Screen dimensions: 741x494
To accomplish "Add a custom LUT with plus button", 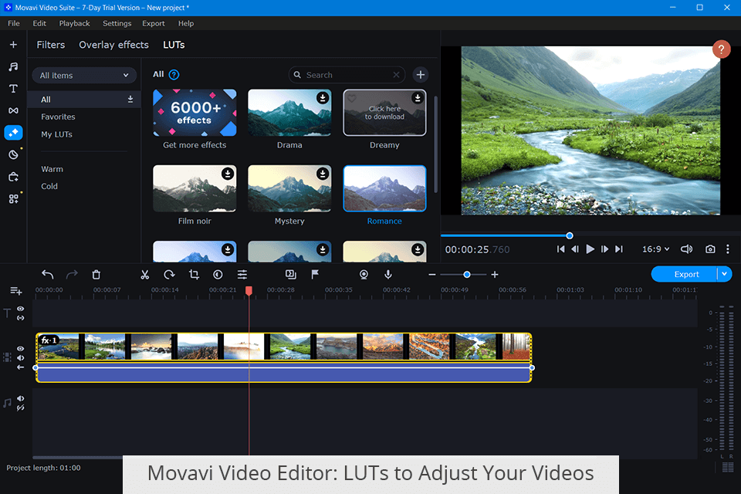I will coord(421,75).
